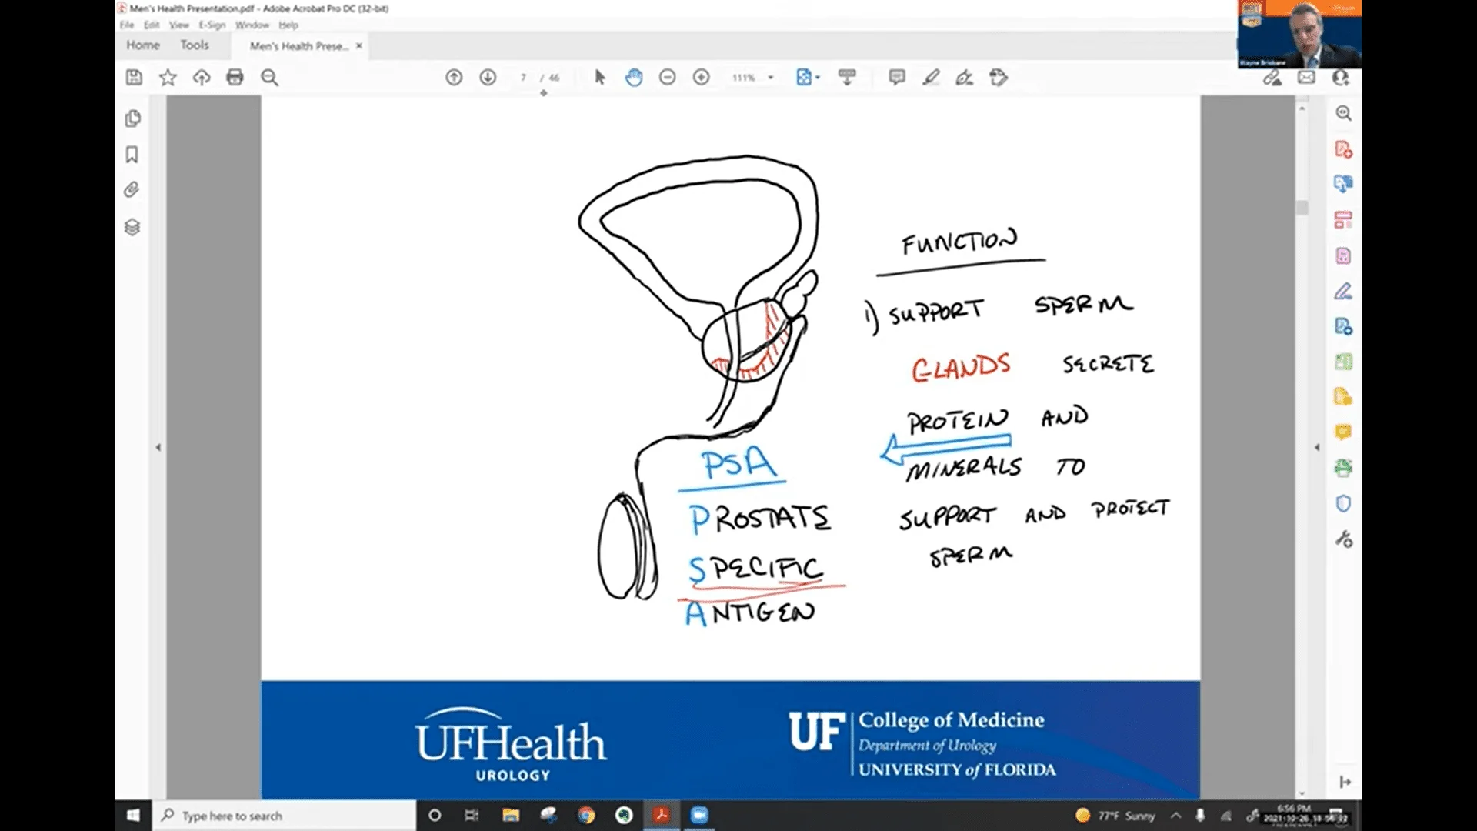
Task: Open the Protect shield tool in right pane
Action: coord(1343,504)
